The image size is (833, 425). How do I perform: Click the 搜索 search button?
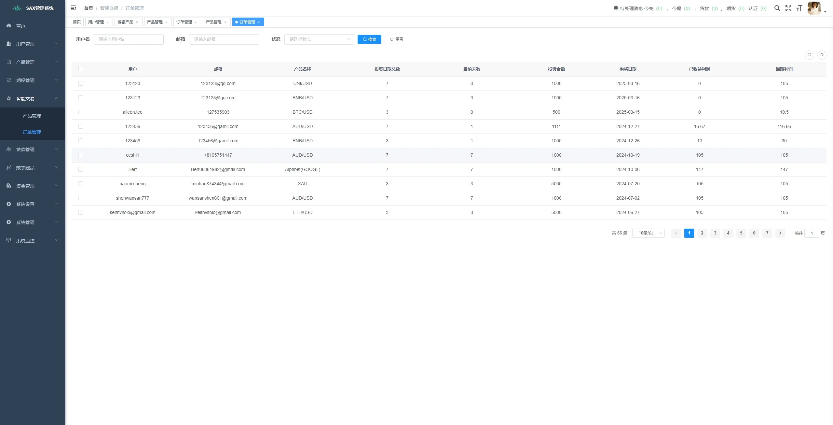click(x=369, y=39)
